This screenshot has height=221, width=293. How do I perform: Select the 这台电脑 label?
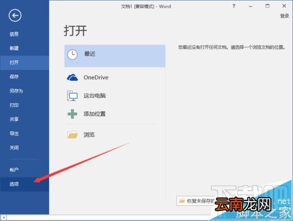coord(94,96)
